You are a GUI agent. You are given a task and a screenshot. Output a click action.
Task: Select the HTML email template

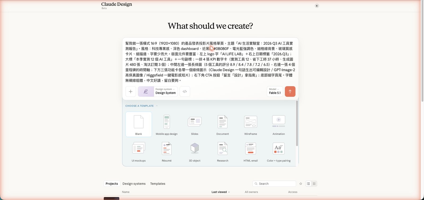click(251, 151)
